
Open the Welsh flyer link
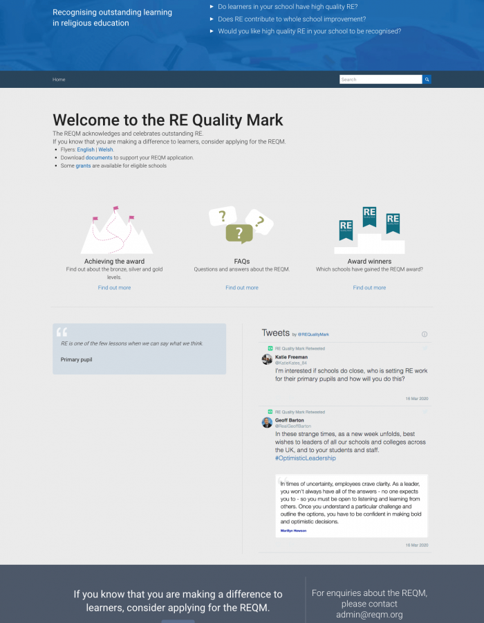(106, 150)
